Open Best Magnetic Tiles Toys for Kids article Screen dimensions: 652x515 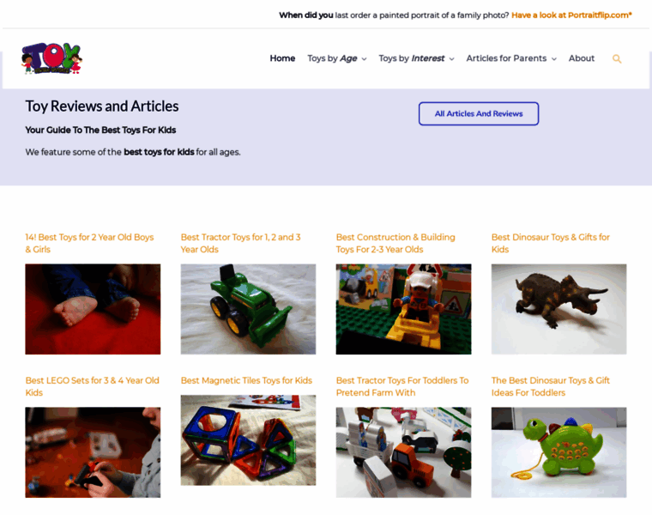click(246, 380)
